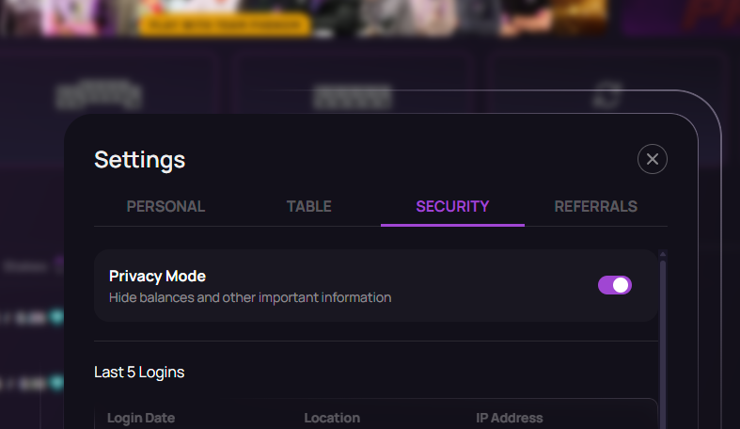Go to the Referrals tab
Image resolution: width=740 pixels, height=429 pixels.
tap(596, 206)
